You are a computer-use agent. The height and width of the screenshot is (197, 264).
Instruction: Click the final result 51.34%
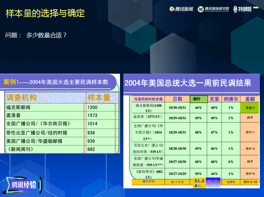point(199,183)
